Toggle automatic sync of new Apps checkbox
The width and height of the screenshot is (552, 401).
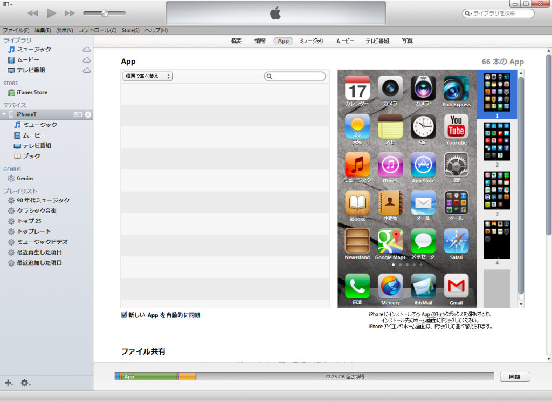point(123,315)
